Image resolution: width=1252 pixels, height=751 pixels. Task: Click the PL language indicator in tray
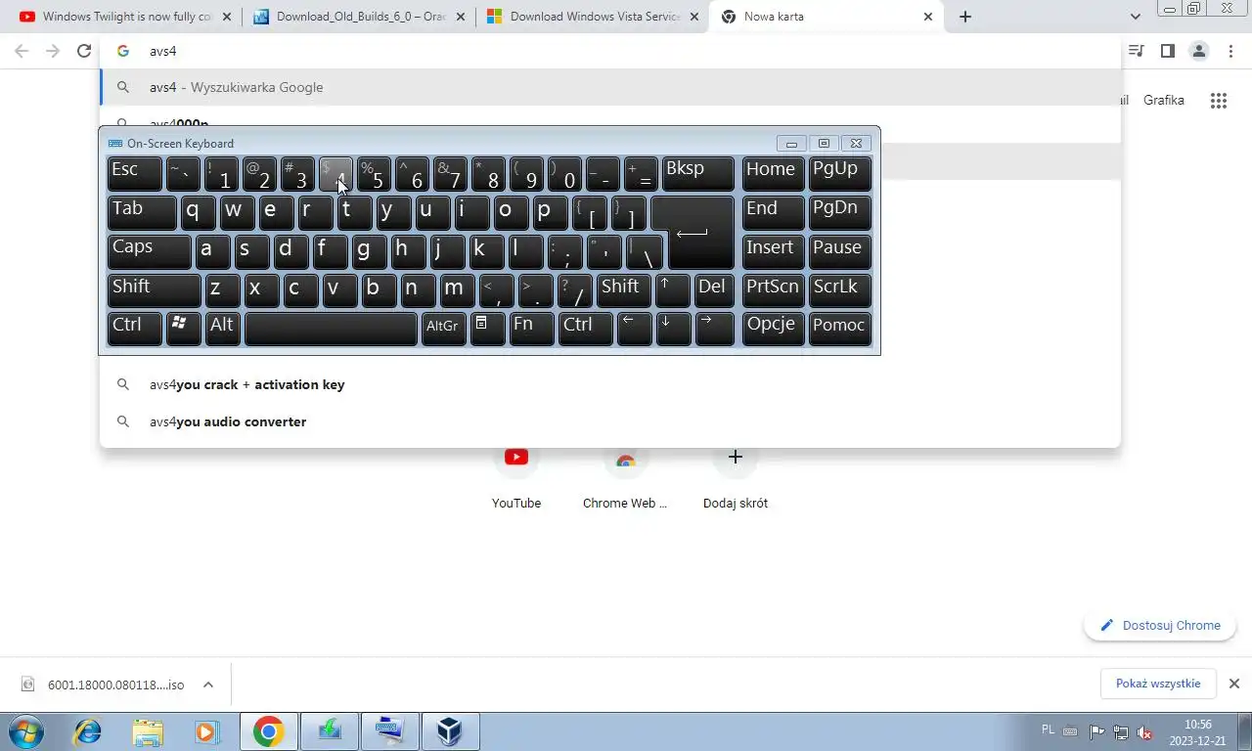[x=1049, y=729]
